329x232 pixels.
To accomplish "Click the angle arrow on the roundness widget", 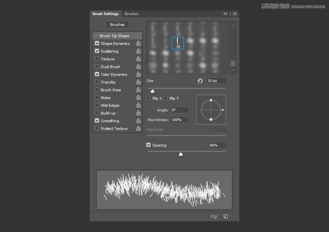I will (223, 110).
